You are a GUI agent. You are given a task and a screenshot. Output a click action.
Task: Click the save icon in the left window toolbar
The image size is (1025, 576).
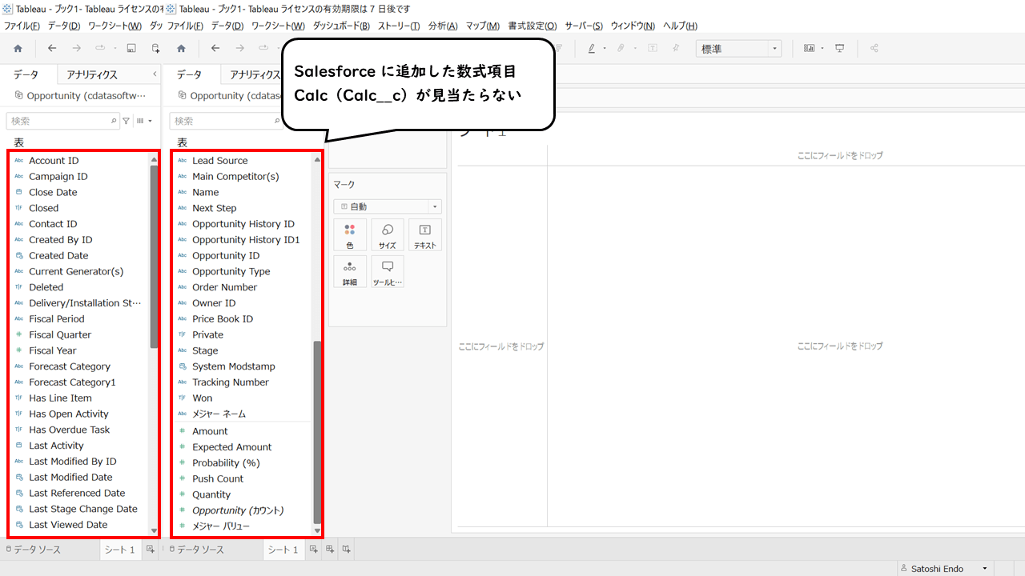tap(131, 48)
